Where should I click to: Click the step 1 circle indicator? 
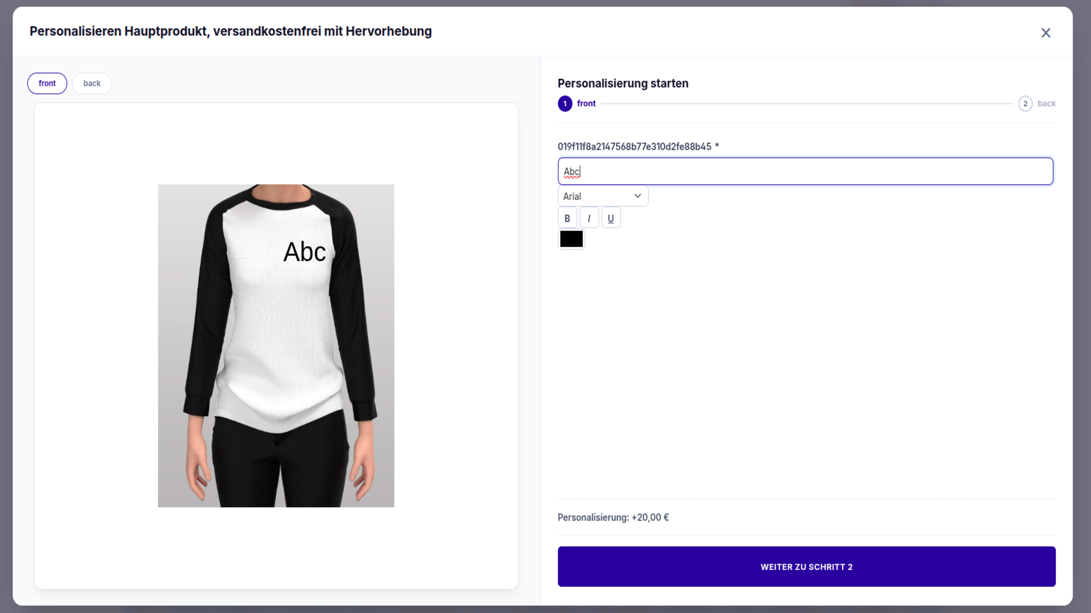[565, 103]
